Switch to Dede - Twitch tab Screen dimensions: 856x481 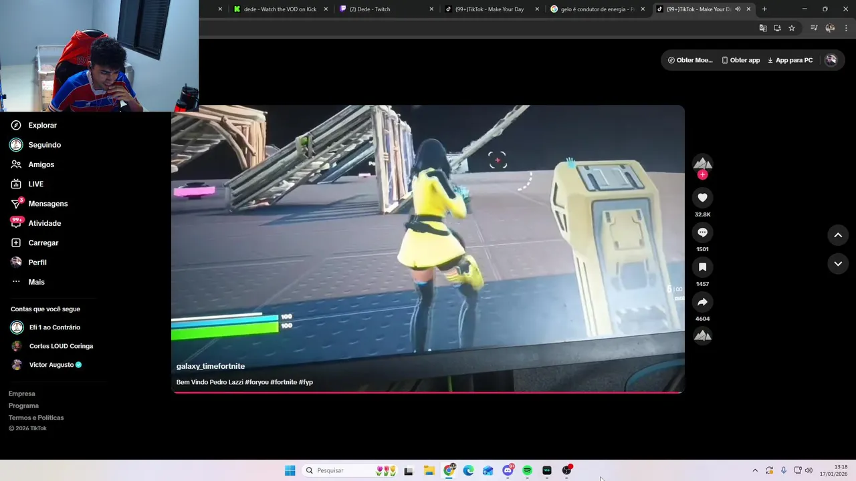(x=386, y=9)
